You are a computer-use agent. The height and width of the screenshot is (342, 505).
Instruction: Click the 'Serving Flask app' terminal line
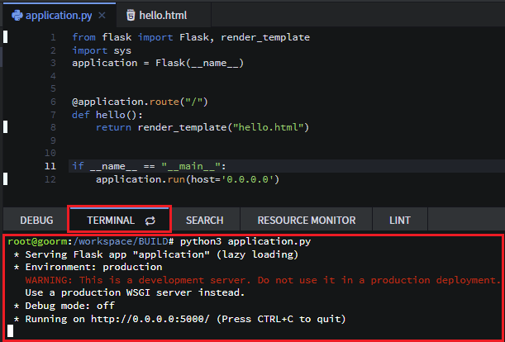(x=156, y=254)
